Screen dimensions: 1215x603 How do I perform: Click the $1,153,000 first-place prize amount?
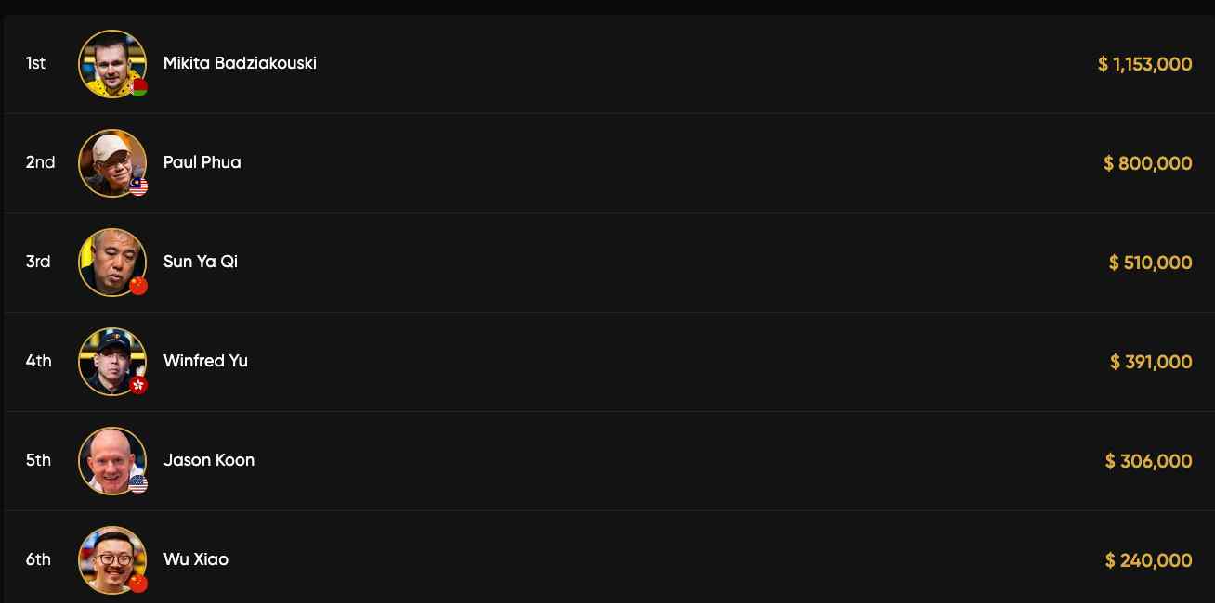(x=1144, y=64)
